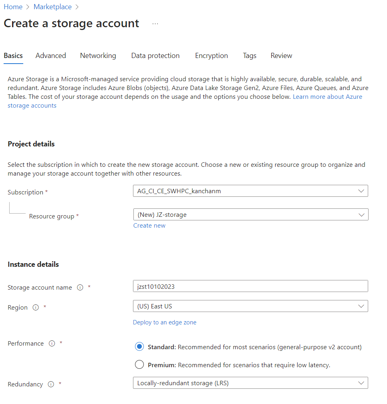Go to Marketplace breadcrumb link
This screenshot has width=387, height=404.
52,7
